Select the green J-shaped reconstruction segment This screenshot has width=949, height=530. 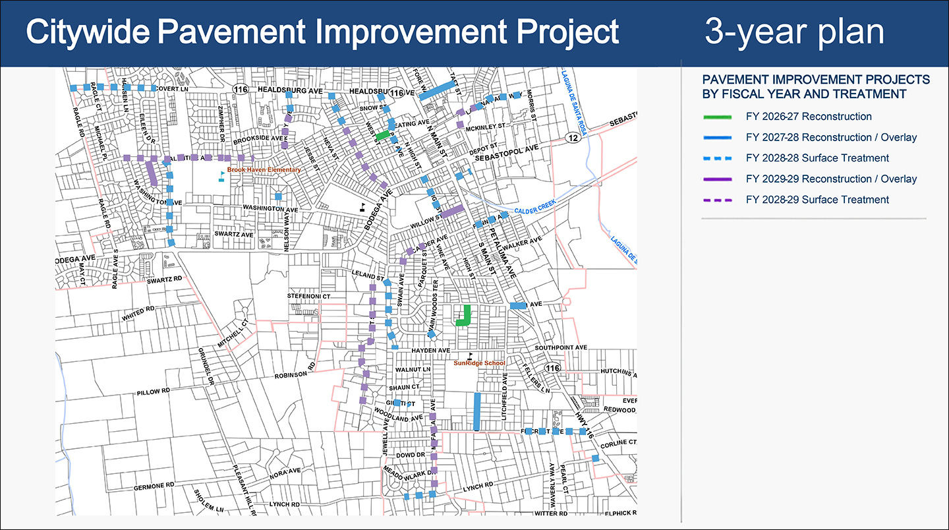click(x=463, y=316)
